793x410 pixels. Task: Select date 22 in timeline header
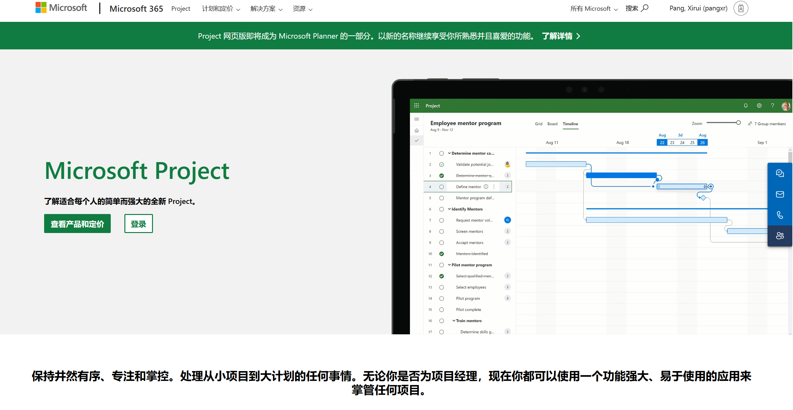(662, 142)
